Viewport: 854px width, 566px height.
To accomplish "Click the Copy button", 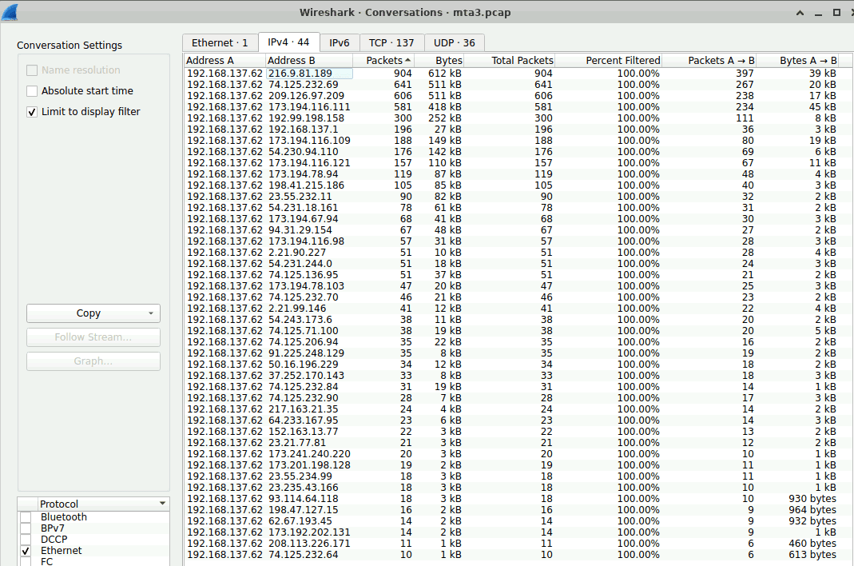I will [88, 313].
